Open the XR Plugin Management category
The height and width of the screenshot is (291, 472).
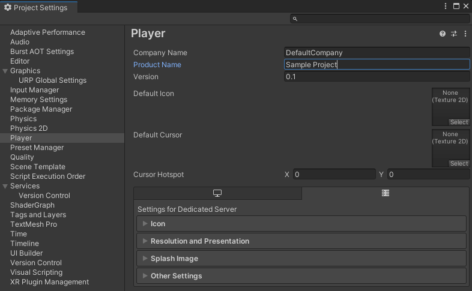coord(49,282)
